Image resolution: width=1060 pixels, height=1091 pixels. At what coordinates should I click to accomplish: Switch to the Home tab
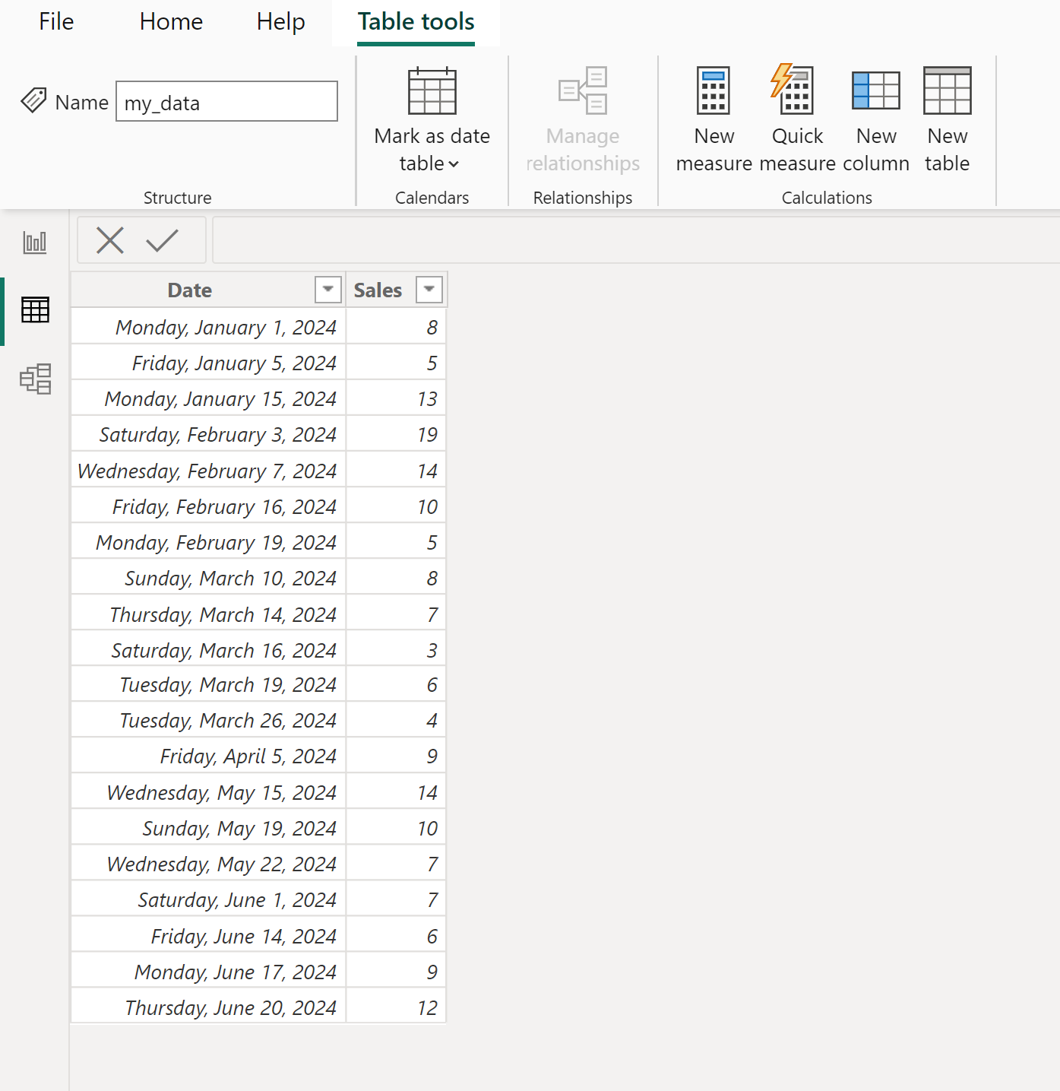pyautogui.click(x=171, y=22)
